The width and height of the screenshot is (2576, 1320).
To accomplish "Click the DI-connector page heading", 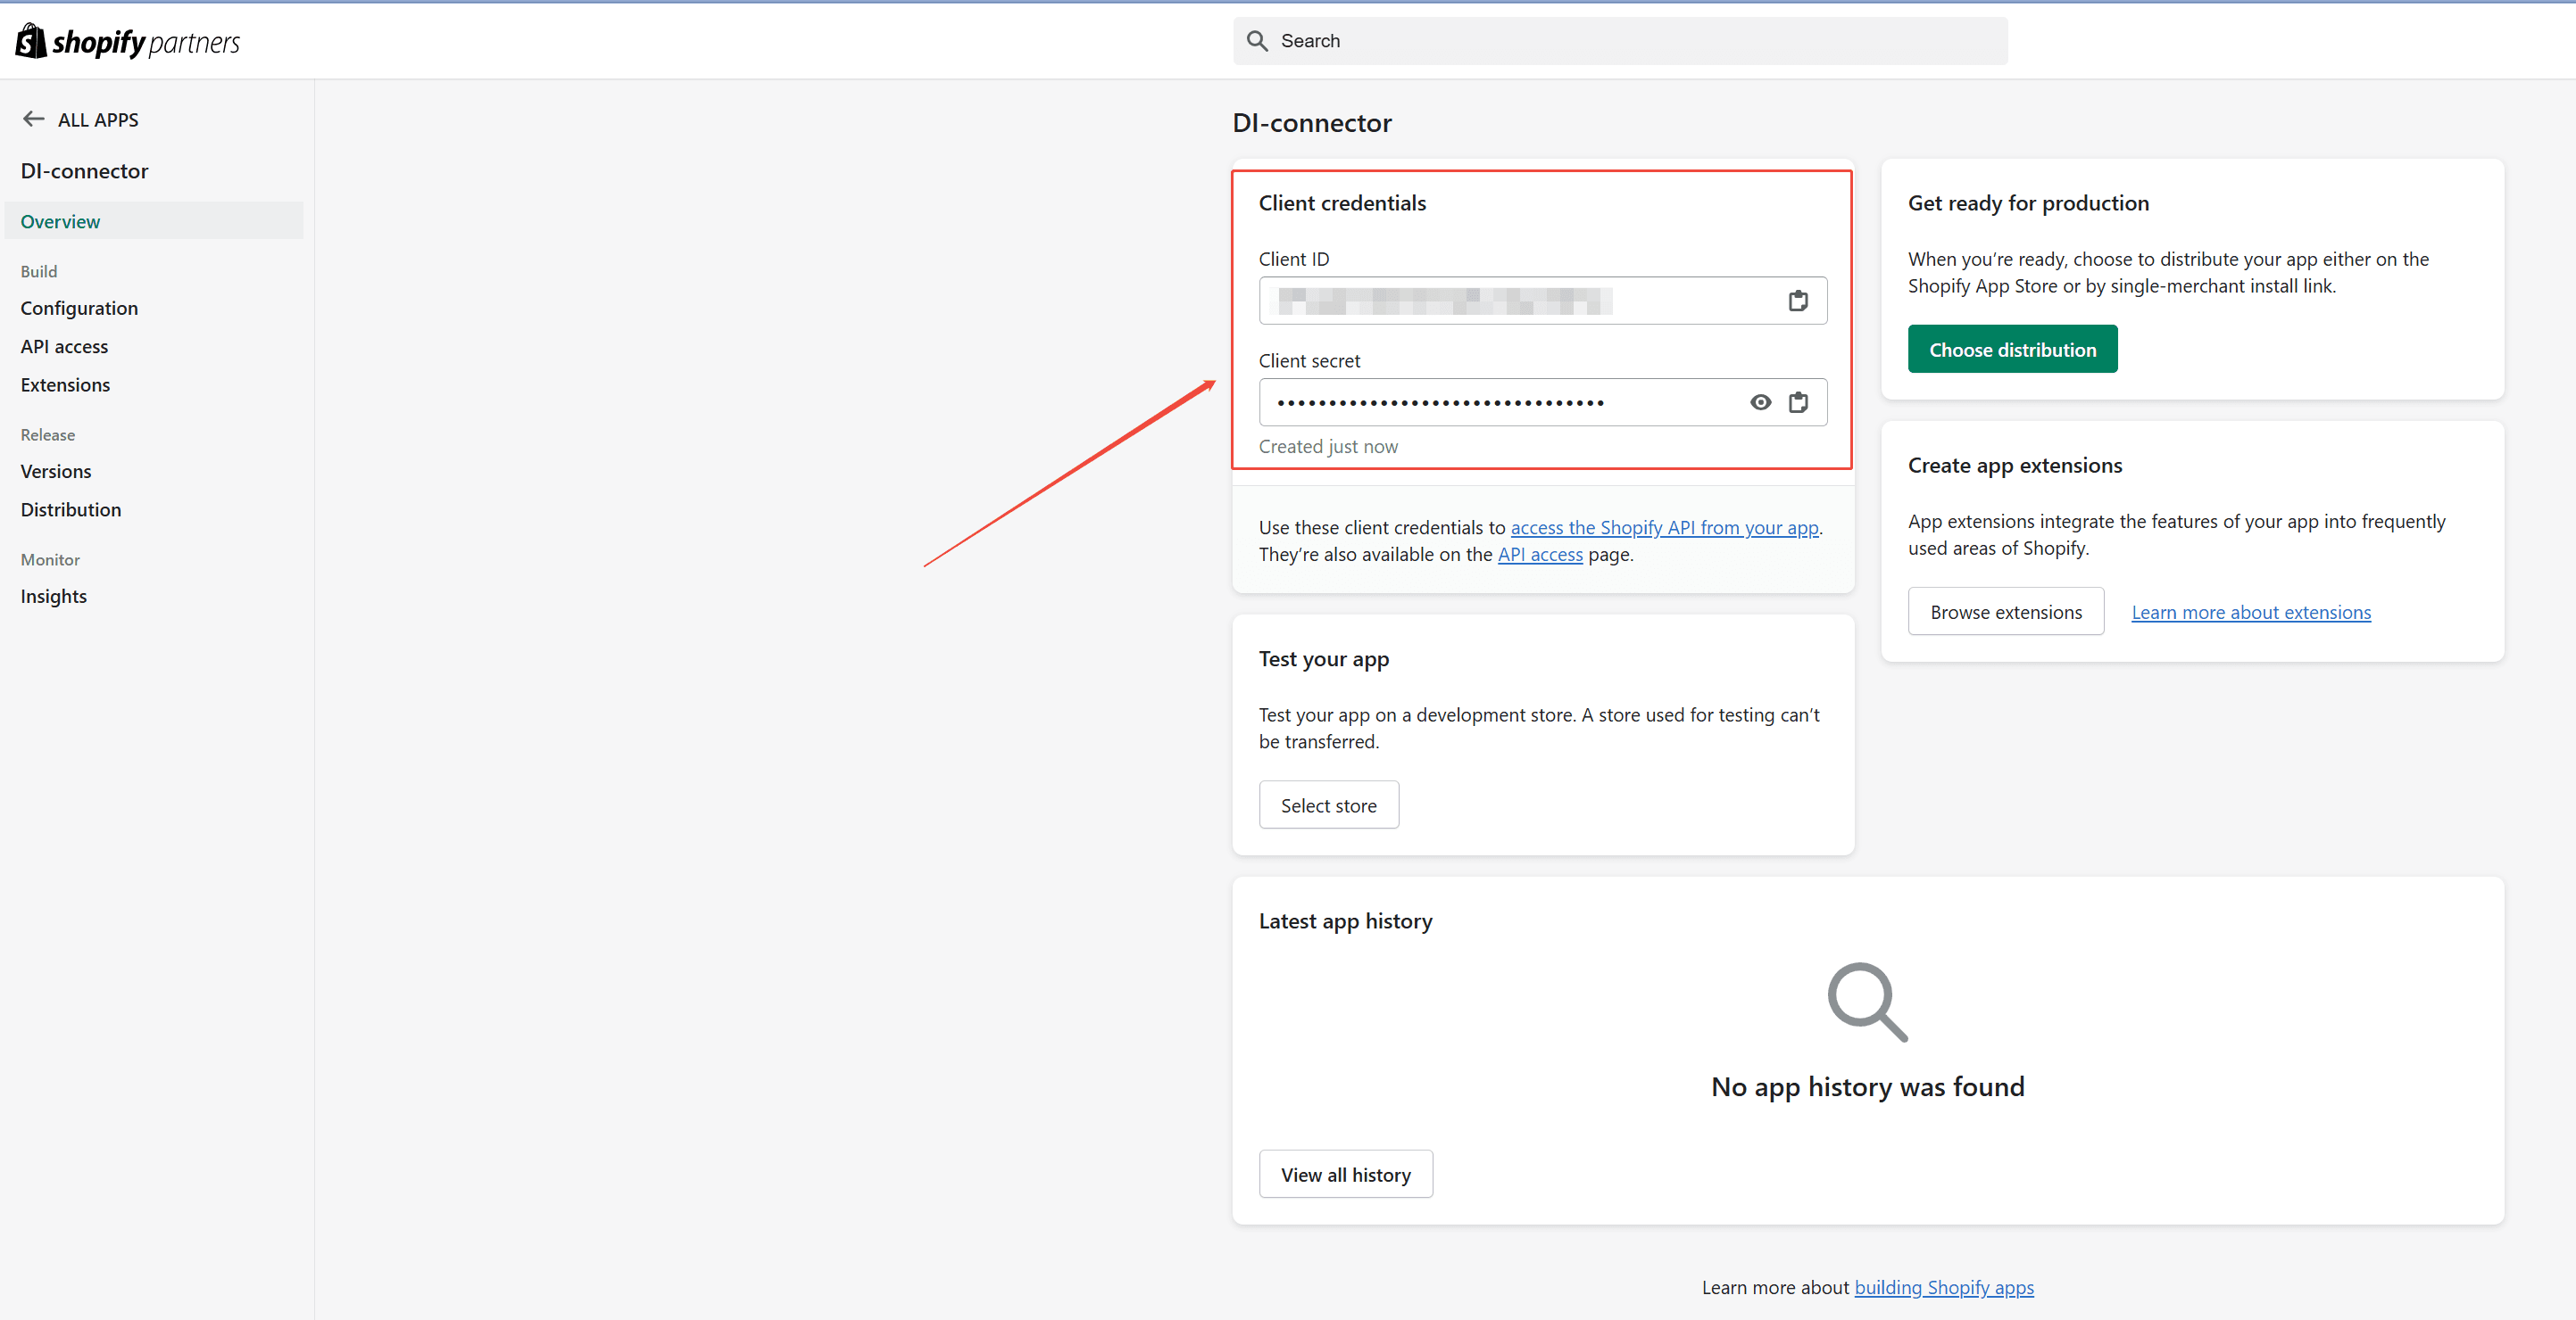I will point(1312,123).
